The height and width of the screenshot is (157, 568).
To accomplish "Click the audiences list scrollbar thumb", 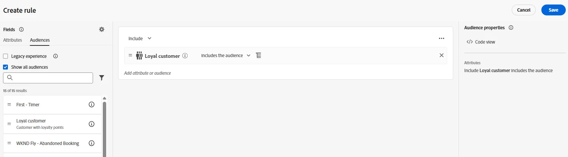I will tap(104, 129).
